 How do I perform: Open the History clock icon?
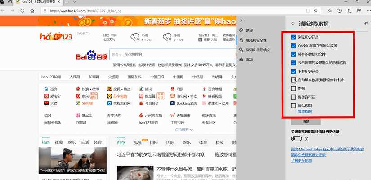(340, 11)
